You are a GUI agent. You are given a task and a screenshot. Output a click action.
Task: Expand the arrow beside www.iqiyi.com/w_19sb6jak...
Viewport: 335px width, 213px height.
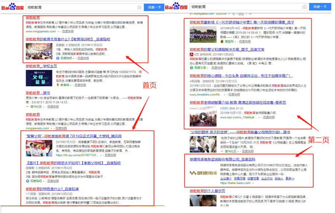pos(259,117)
